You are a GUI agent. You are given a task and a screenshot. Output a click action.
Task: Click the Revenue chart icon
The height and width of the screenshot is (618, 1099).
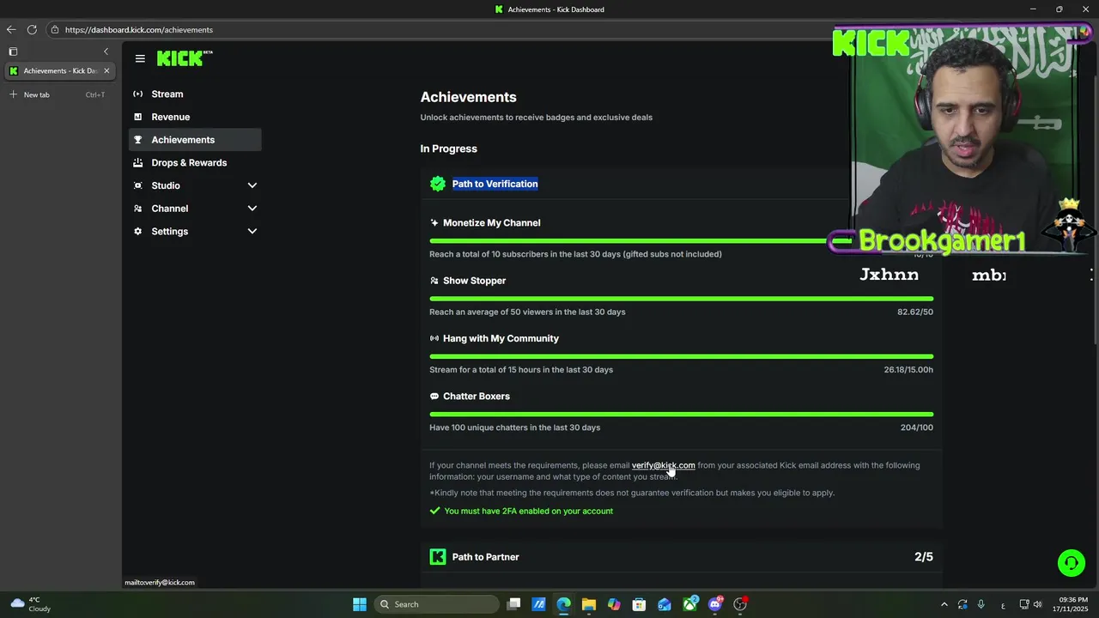click(x=138, y=117)
